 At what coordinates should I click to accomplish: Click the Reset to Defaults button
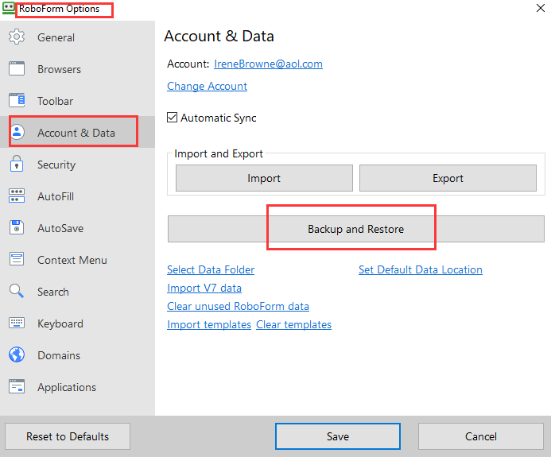68,436
